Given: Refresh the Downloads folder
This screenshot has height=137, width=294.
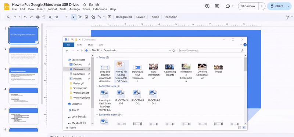Looking at the screenshot, I should click(173, 51).
